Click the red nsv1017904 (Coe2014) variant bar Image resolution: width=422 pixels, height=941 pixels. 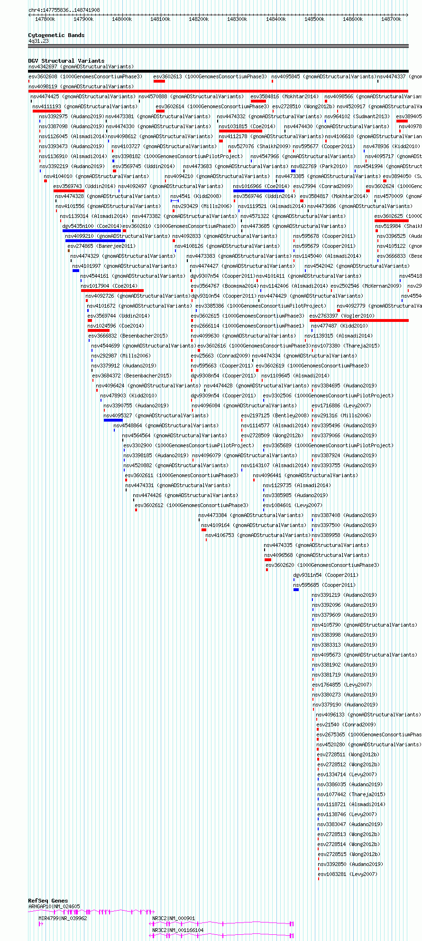tap(112, 291)
